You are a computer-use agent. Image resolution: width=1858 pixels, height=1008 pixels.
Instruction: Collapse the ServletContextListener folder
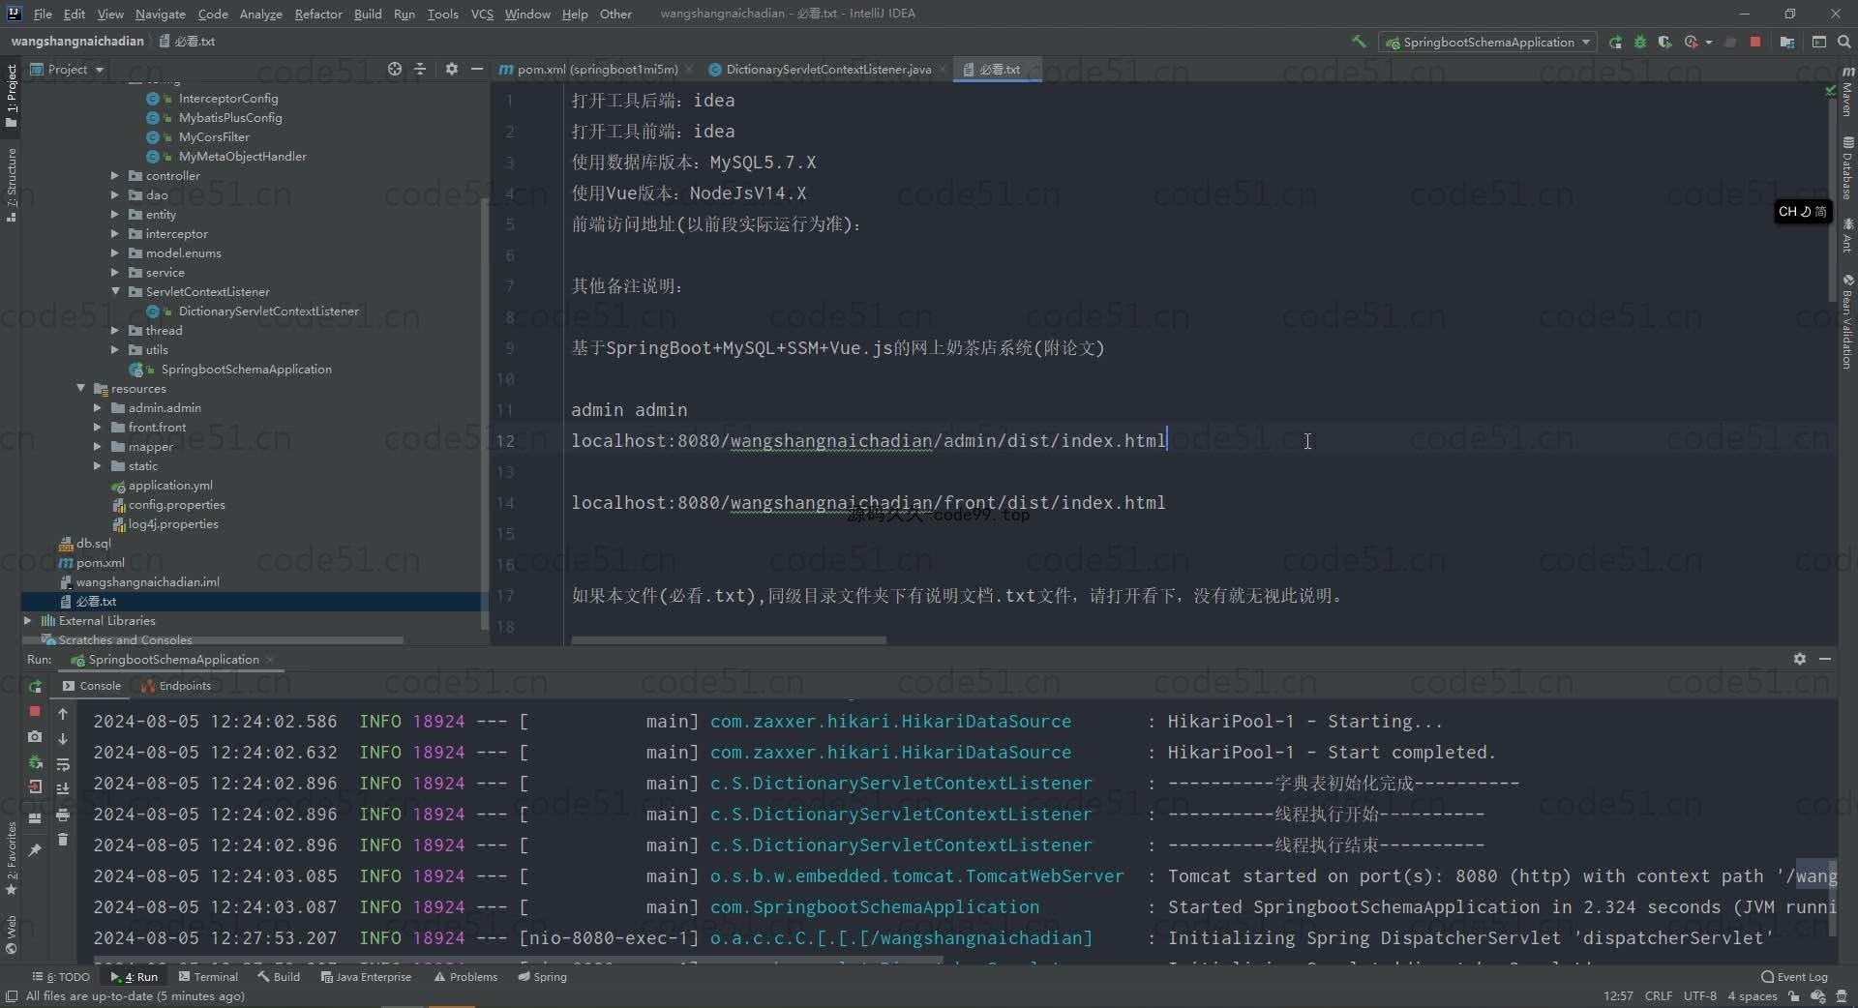click(115, 291)
